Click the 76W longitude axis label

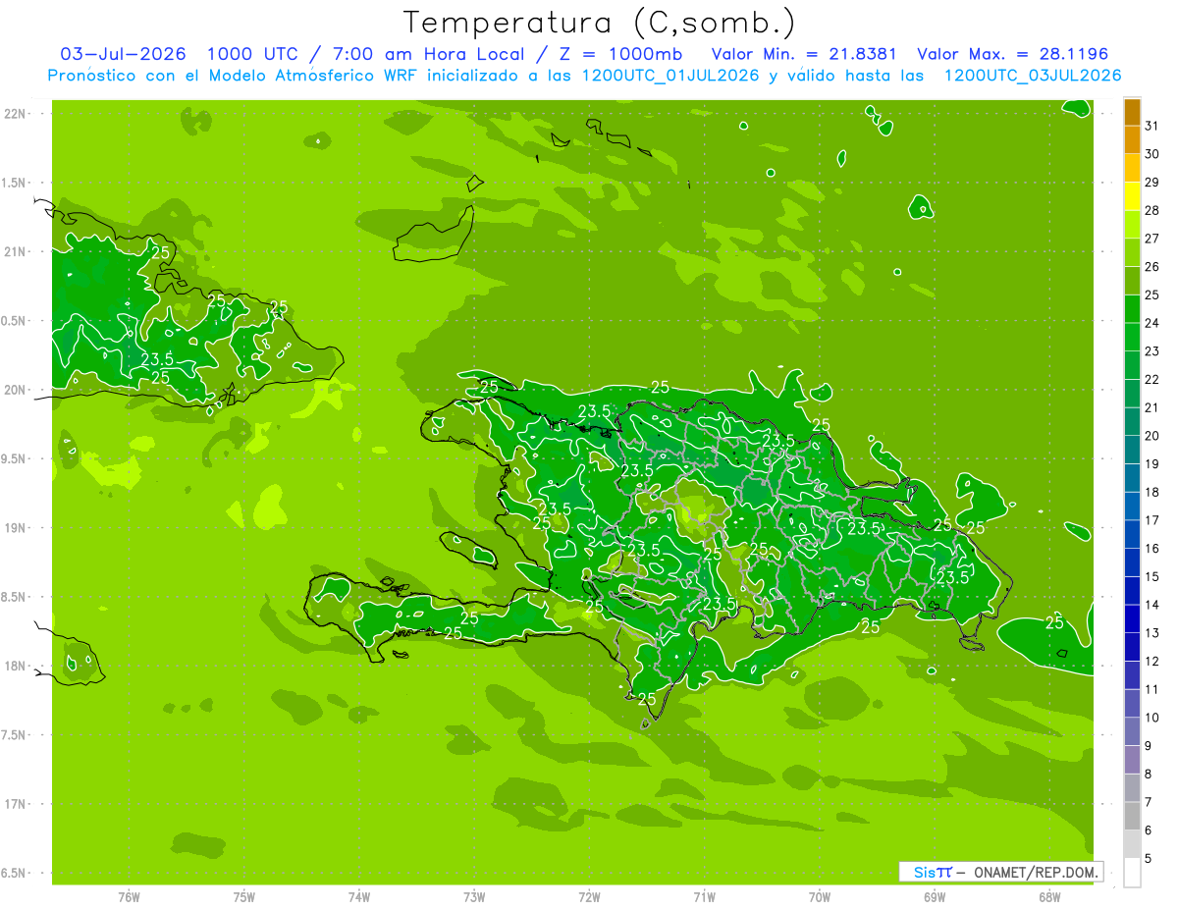[129, 897]
